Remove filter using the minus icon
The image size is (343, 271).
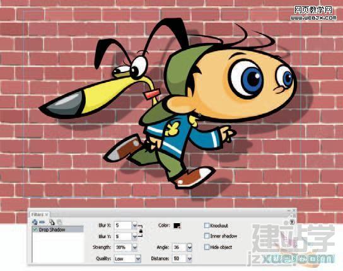pyautogui.click(x=42, y=222)
